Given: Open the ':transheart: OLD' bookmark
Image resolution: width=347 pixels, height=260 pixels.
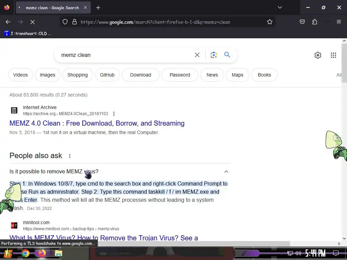Looking at the screenshot, I should (28, 34).
